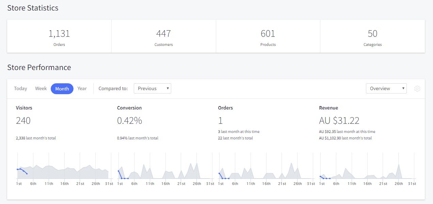Click the Revenue figure AU $31.22
Screen dimensions: 433x204
pos(338,120)
